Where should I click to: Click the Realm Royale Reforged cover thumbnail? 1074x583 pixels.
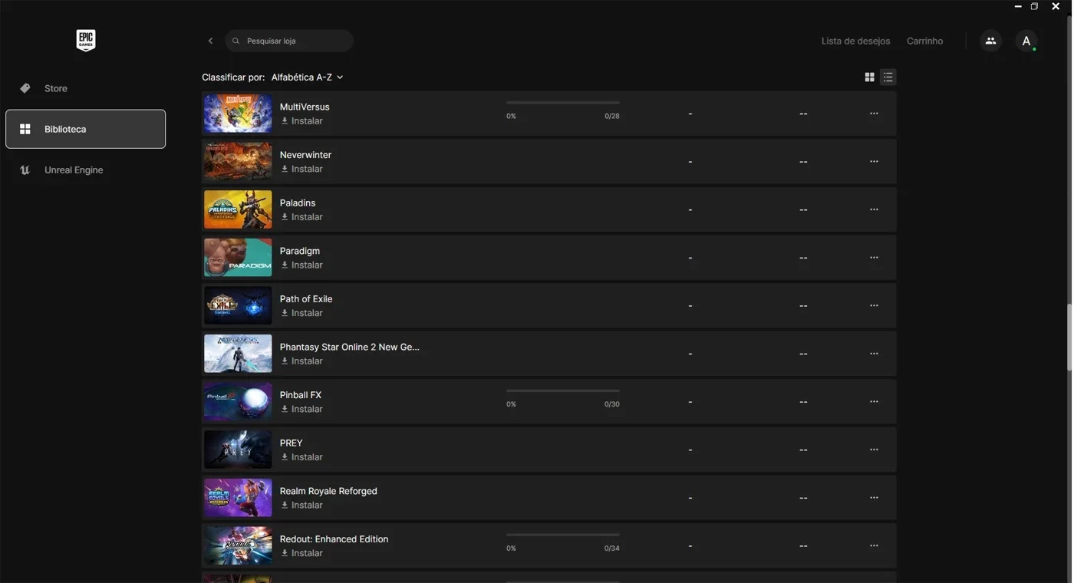238,498
